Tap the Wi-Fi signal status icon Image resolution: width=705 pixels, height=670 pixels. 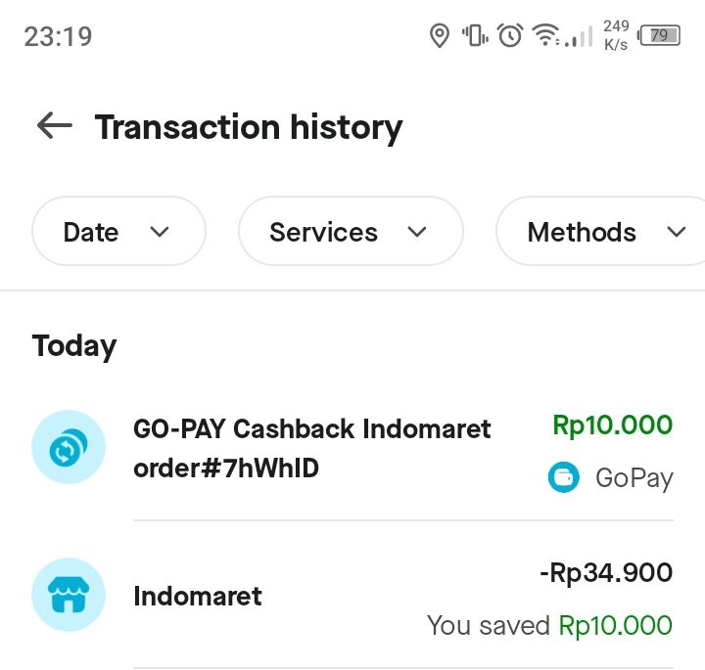pos(545,35)
